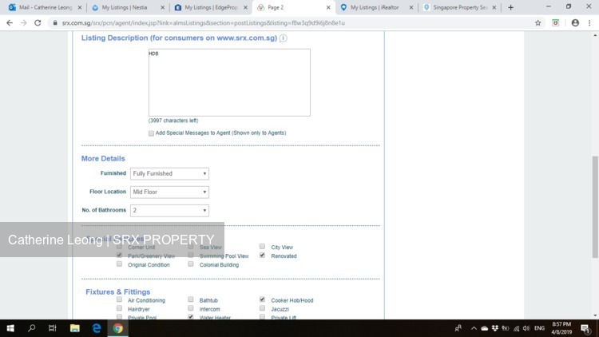Open the notification action center

[585, 328]
